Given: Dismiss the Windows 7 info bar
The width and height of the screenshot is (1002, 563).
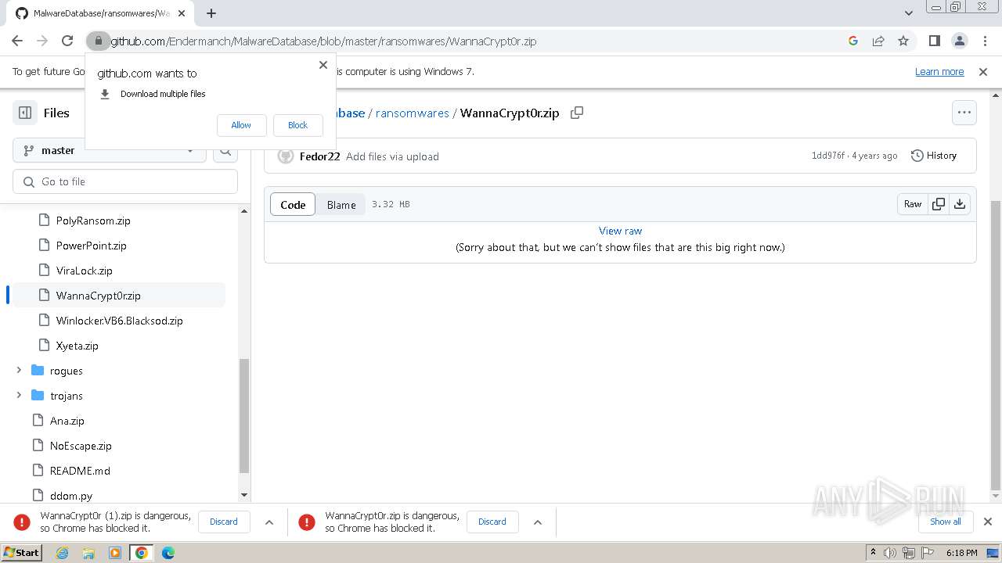Looking at the screenshot, I should 983,71.
